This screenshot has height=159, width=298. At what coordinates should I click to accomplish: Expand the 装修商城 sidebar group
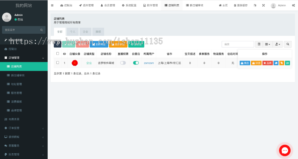pyautogui.click(x=24, y=137)
